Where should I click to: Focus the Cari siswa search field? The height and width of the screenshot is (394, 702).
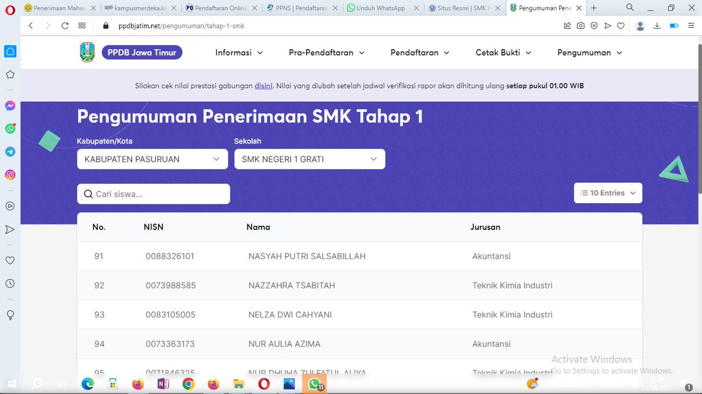click(153, 194)
